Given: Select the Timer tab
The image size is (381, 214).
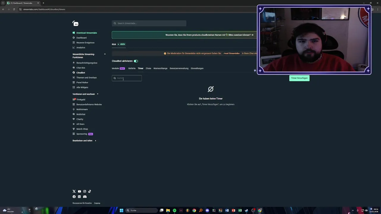Looking at the screenshot, I should (x=140, y=68).
